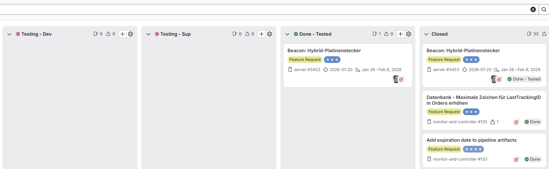Click plus icon in Testing - Sup list
Screen dimensions: 549x169
262,34
